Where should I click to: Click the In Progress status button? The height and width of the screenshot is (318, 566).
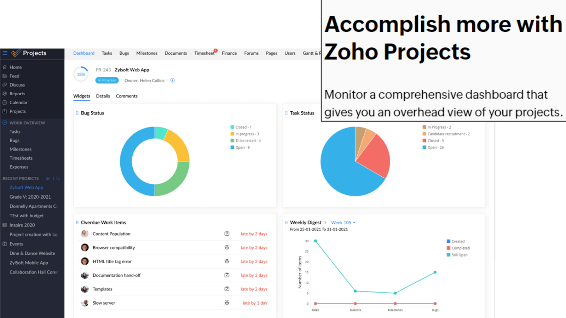(107, 80)
